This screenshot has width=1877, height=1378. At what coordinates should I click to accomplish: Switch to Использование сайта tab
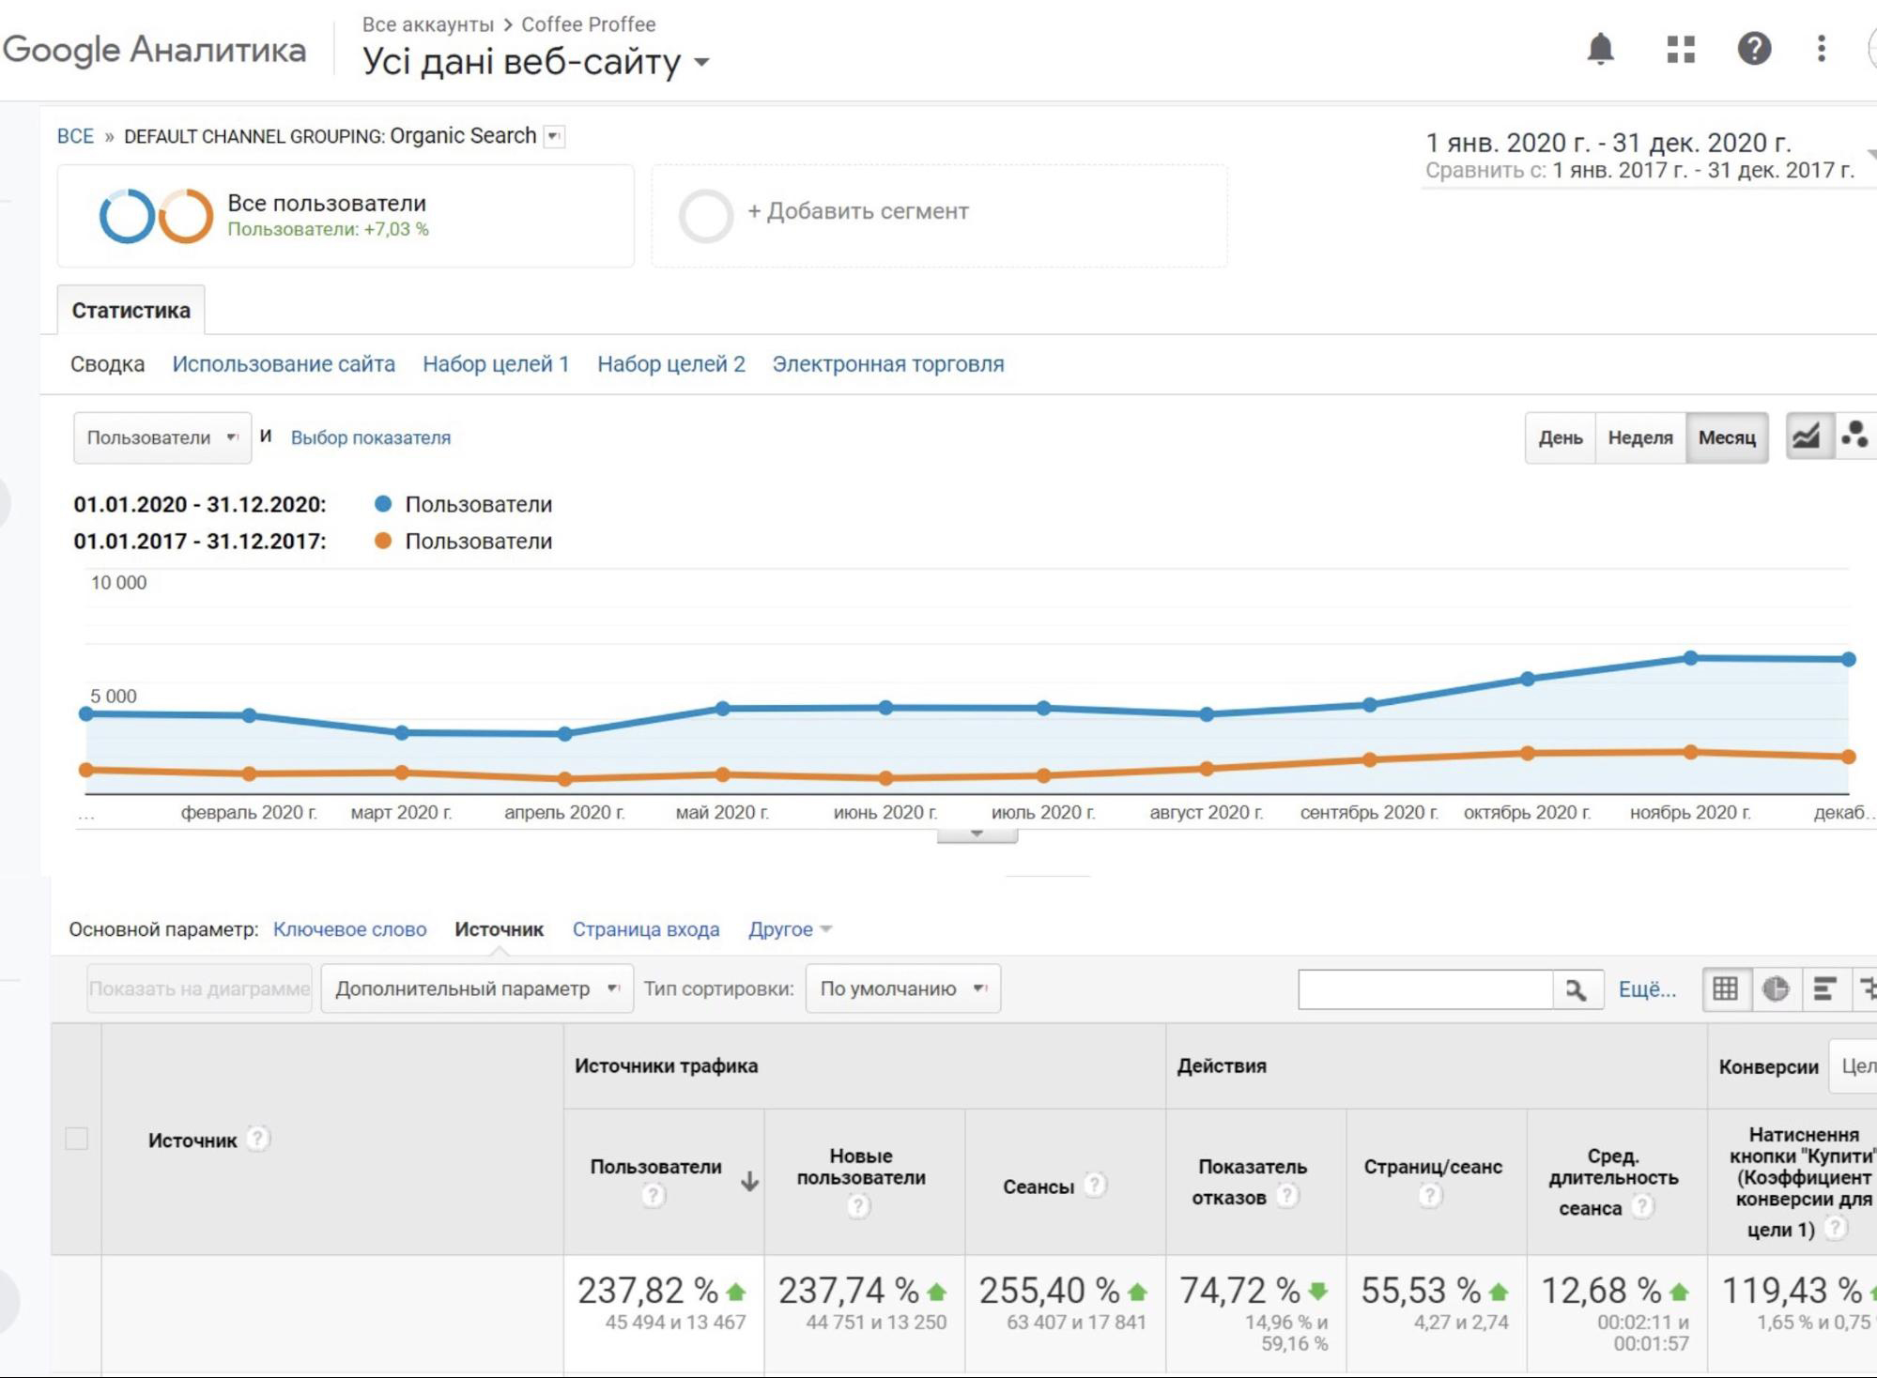pyautogui.click(x=284, y=364)
